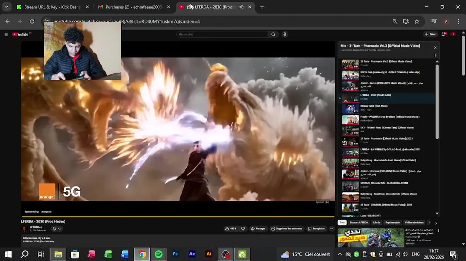Open File Explorer from the taskbar
The width and height of the screenshot is (466, 261).
pyautogui.click(x=58, y=254)
